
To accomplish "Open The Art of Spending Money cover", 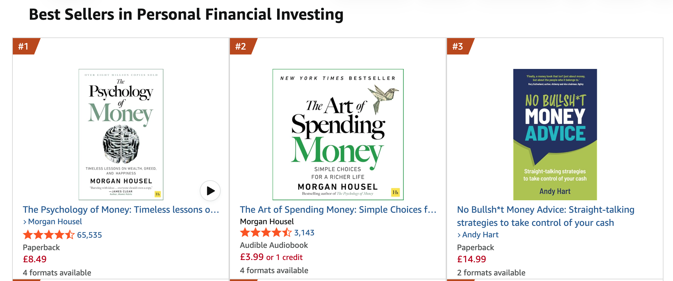I will coord(338,134).
